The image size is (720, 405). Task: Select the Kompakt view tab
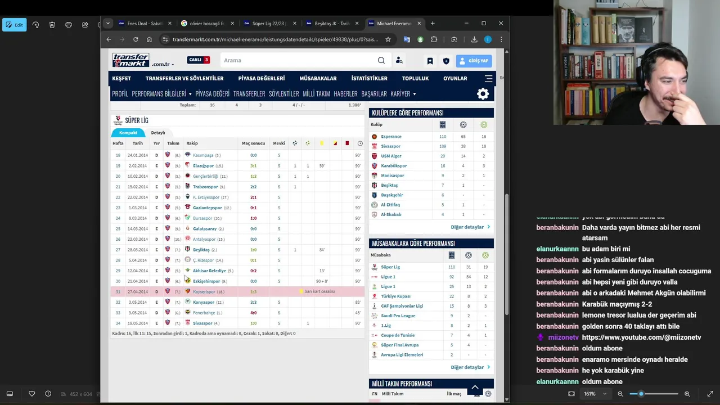click(128, 133)
